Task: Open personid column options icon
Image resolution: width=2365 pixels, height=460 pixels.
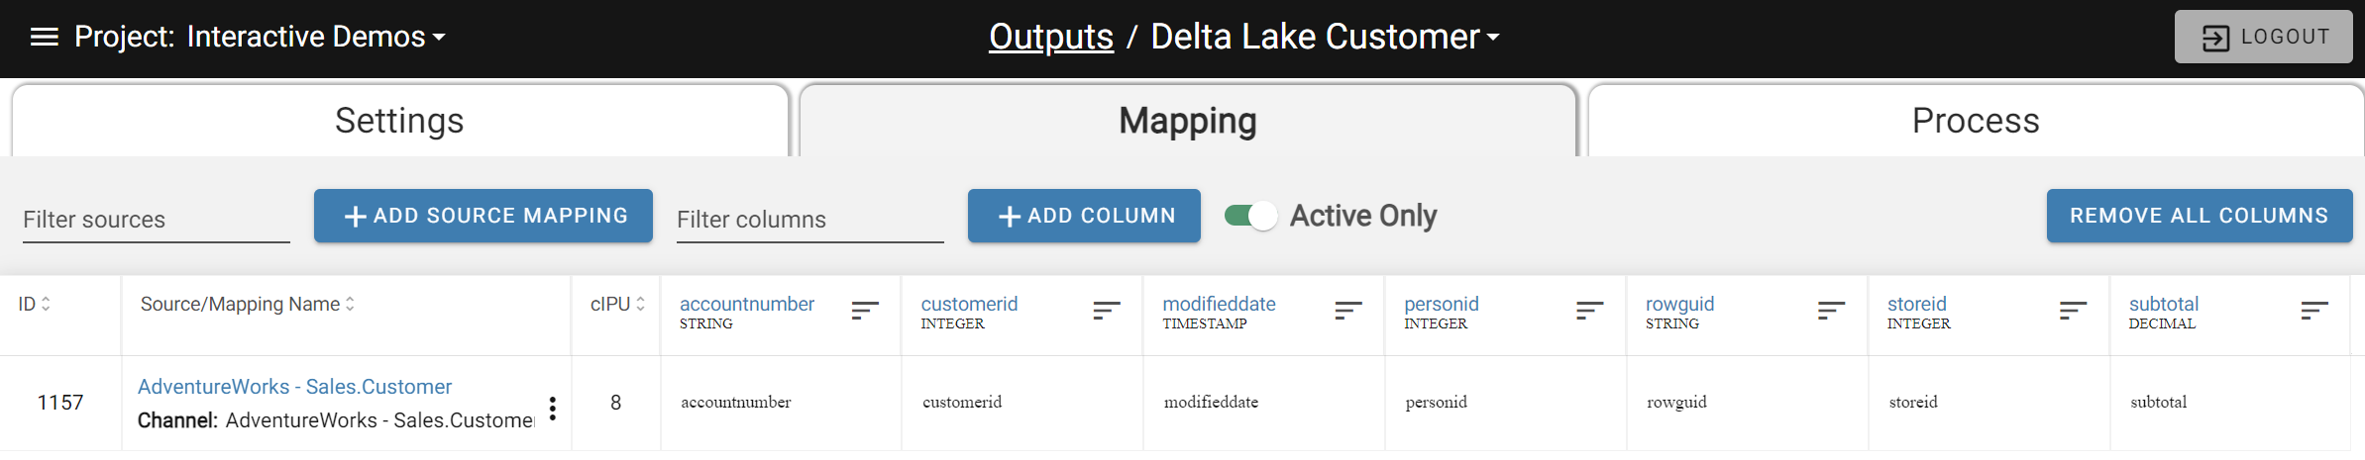Action: point(1590,312)
